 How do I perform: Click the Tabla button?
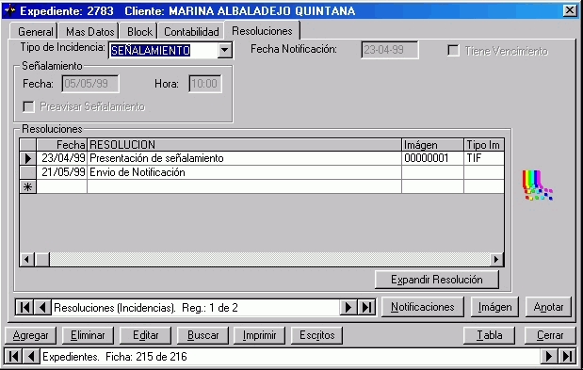(x=490, y=335)
